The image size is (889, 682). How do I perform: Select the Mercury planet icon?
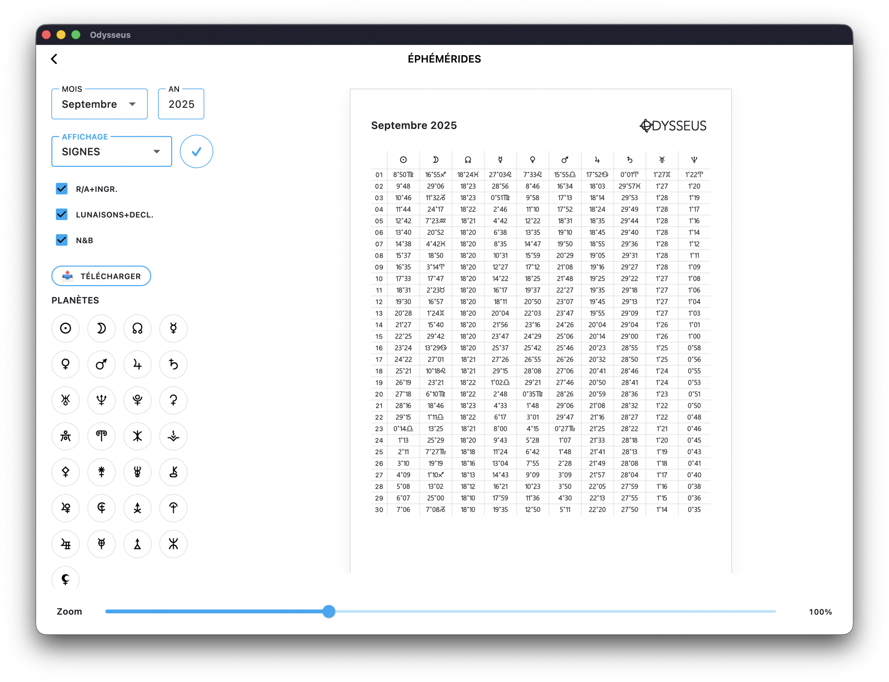pos(174,329)
